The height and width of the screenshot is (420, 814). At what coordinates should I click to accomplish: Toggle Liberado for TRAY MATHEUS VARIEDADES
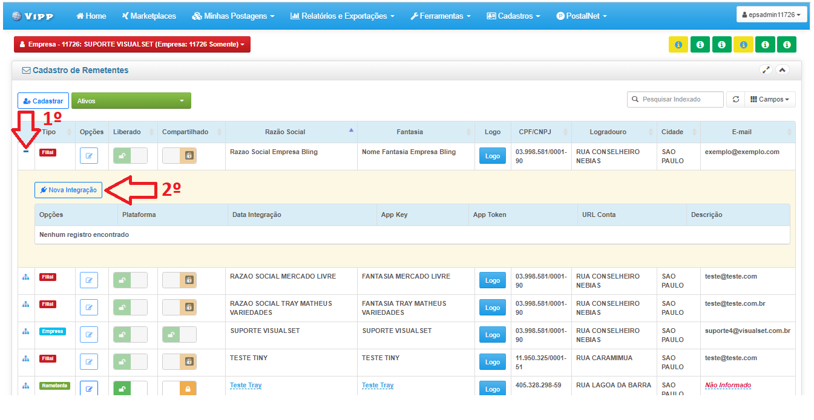coord(130,308)
